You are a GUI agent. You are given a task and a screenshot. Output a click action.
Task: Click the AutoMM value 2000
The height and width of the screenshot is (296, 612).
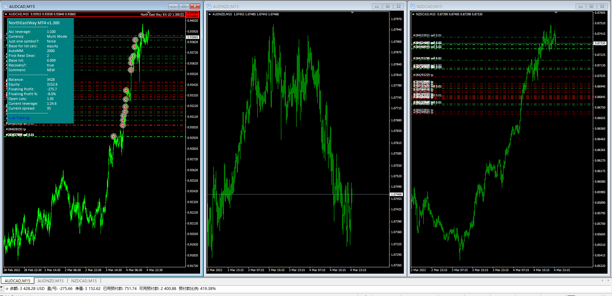pyautogui.click(x=51, y=51)
